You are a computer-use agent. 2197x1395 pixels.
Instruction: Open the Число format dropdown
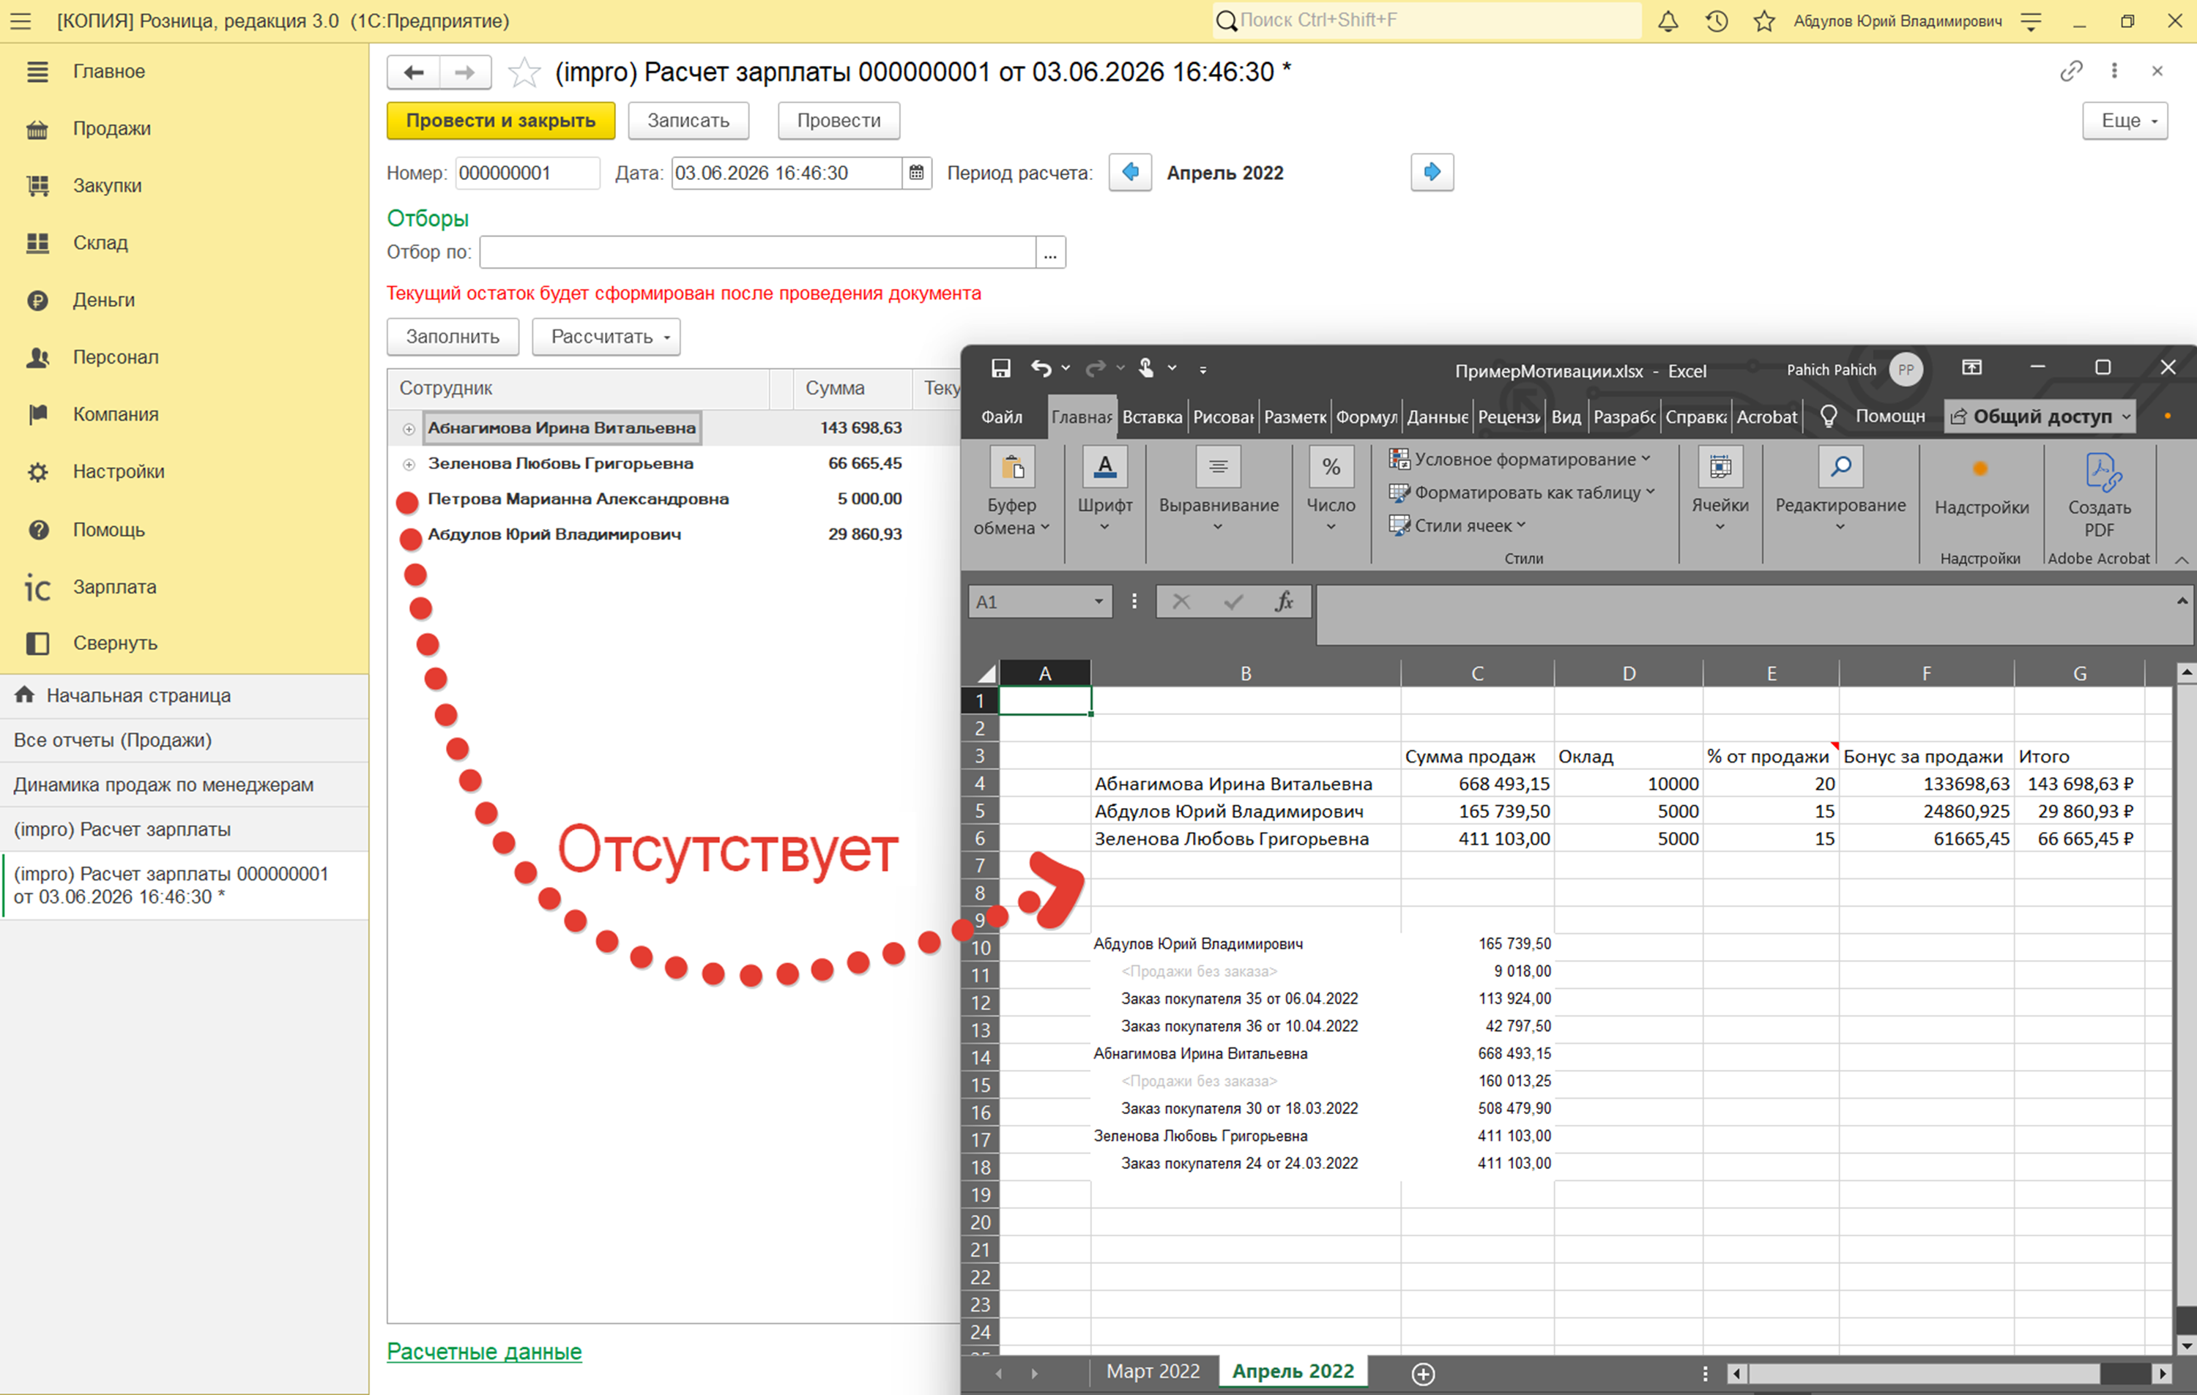point(1330,490)
